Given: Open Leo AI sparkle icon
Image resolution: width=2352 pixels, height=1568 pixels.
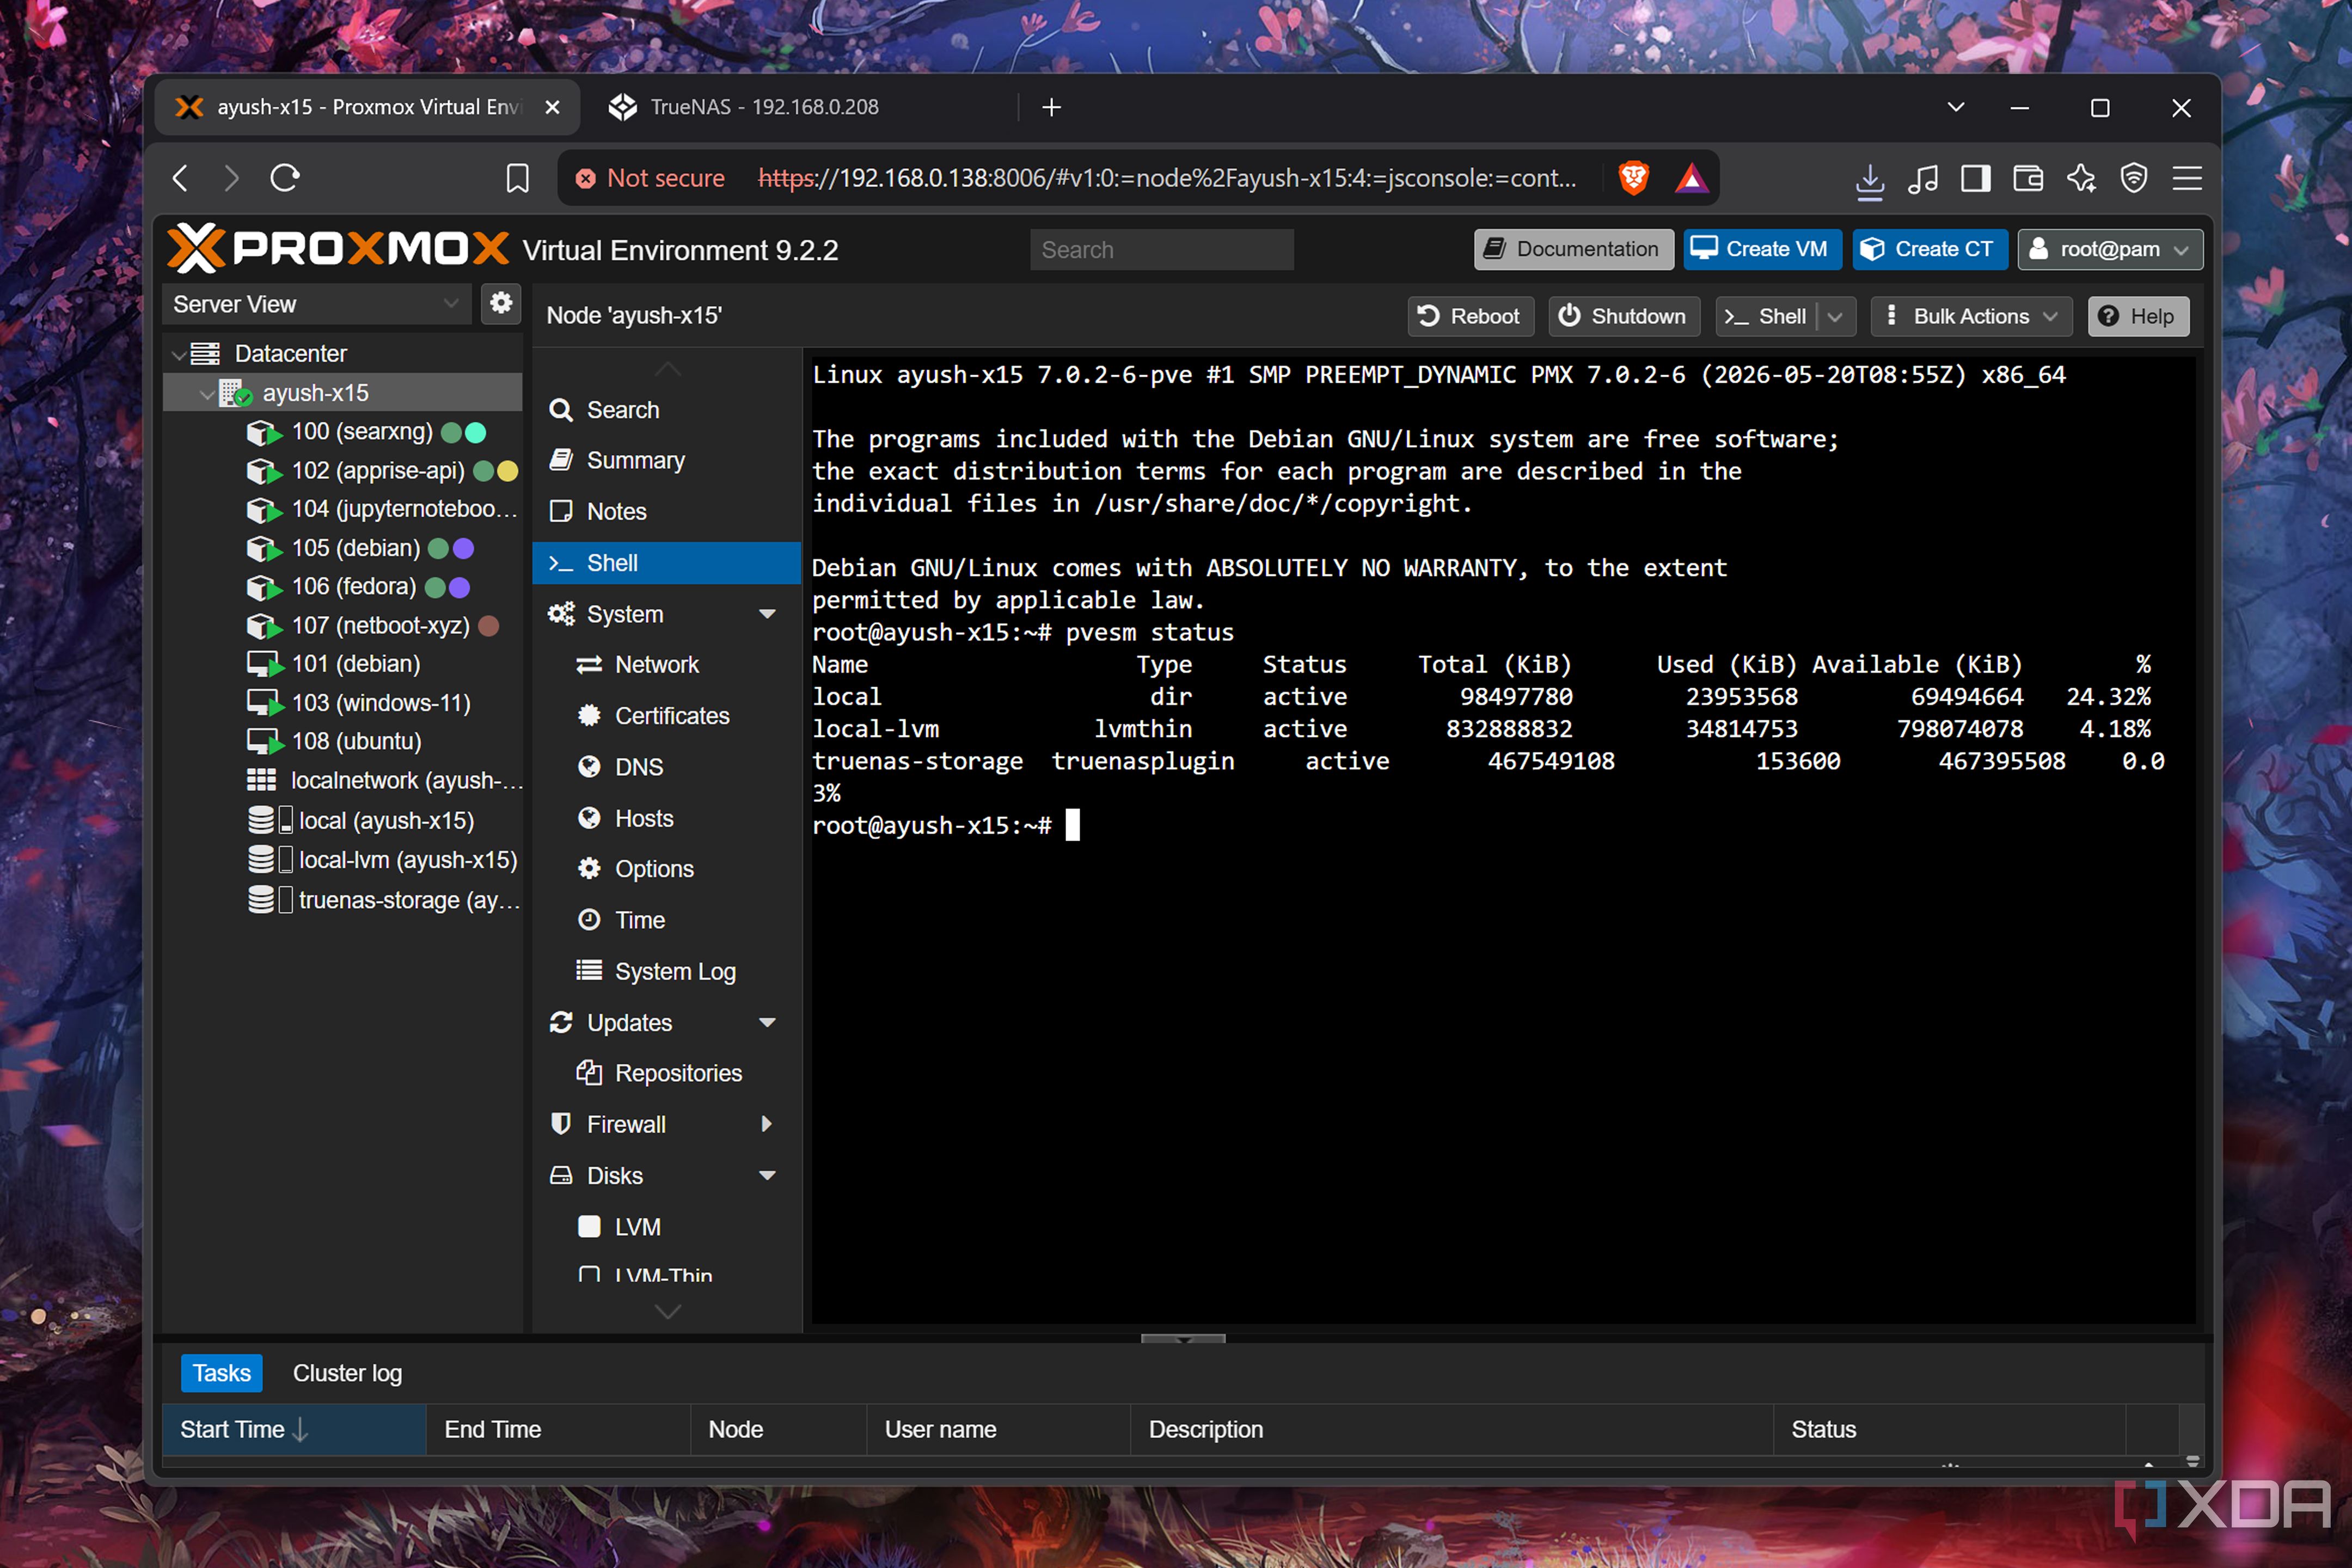Looking at the screenshot, I should (x=2081, y=179).
